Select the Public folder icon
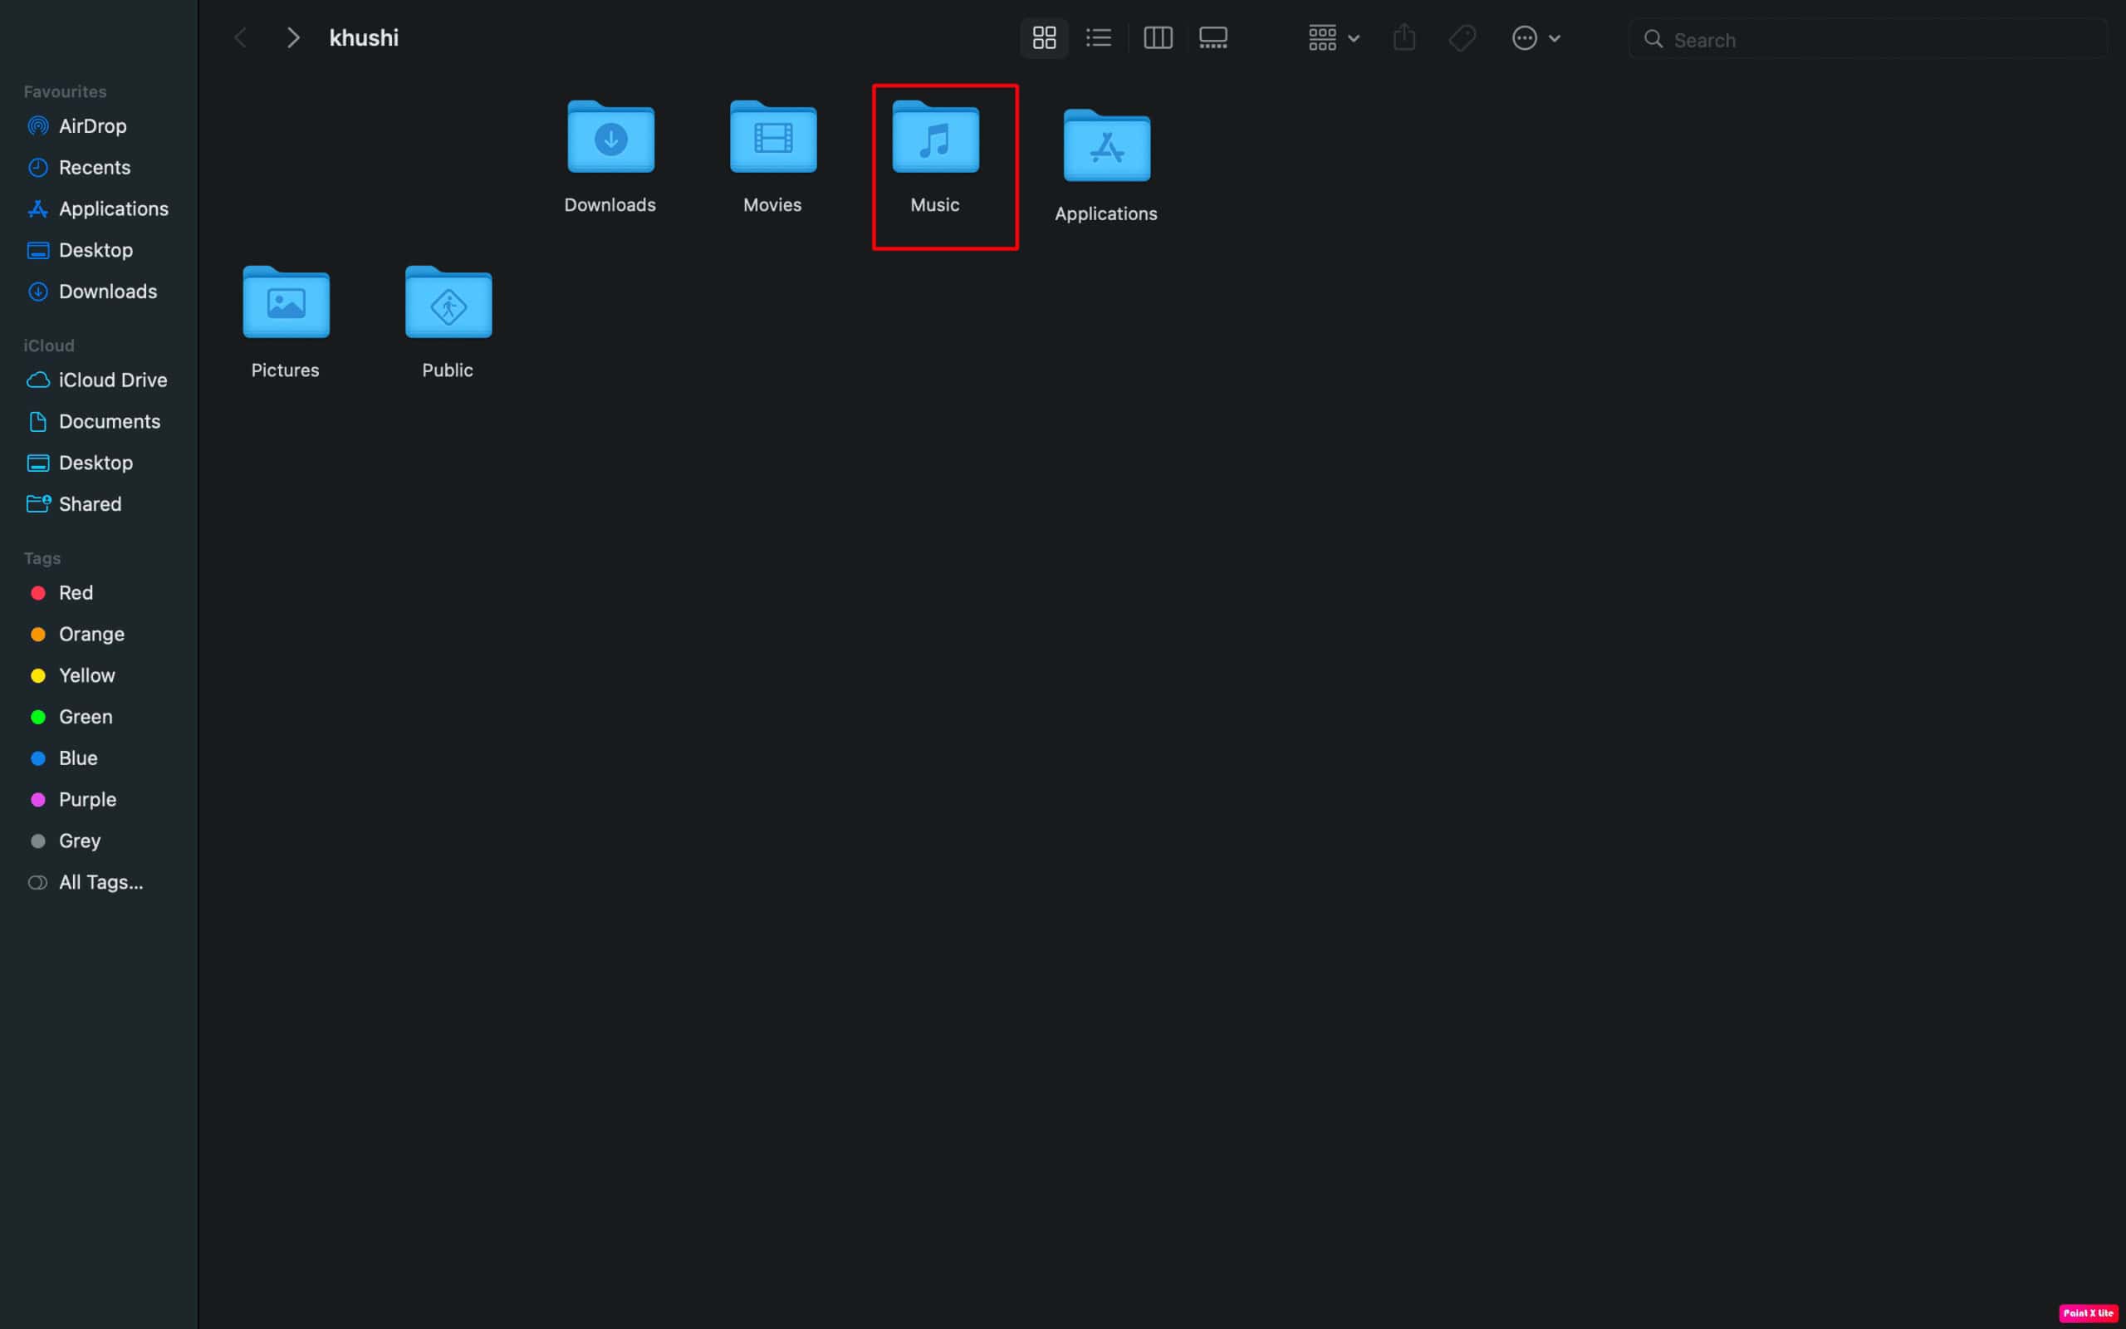2126x1329 pixels. (x=448, y=302)
